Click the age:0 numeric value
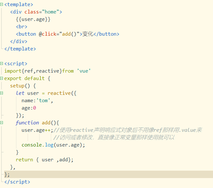The image size is (213, 188). pos(35,108)
